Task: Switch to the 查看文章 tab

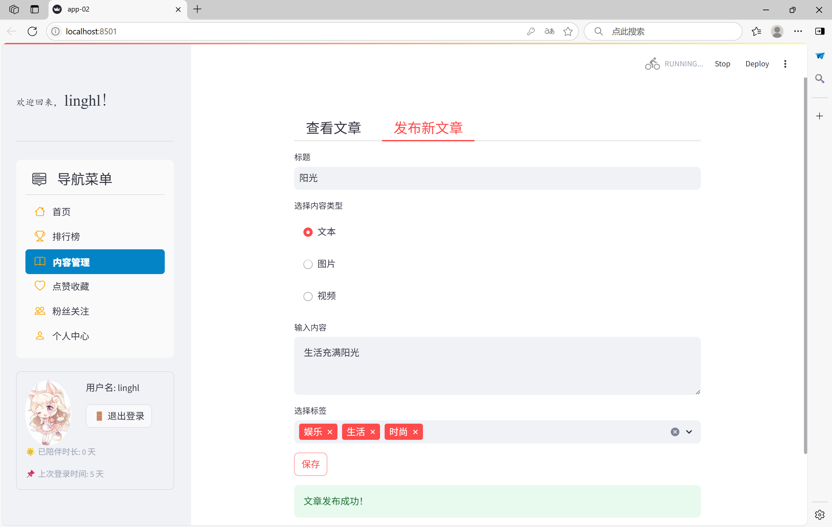Action: pyautogui.click(x=333, y=128)
